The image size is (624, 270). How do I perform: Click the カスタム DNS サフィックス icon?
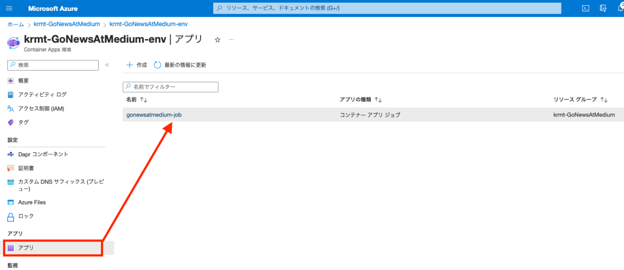click(11, 182)
